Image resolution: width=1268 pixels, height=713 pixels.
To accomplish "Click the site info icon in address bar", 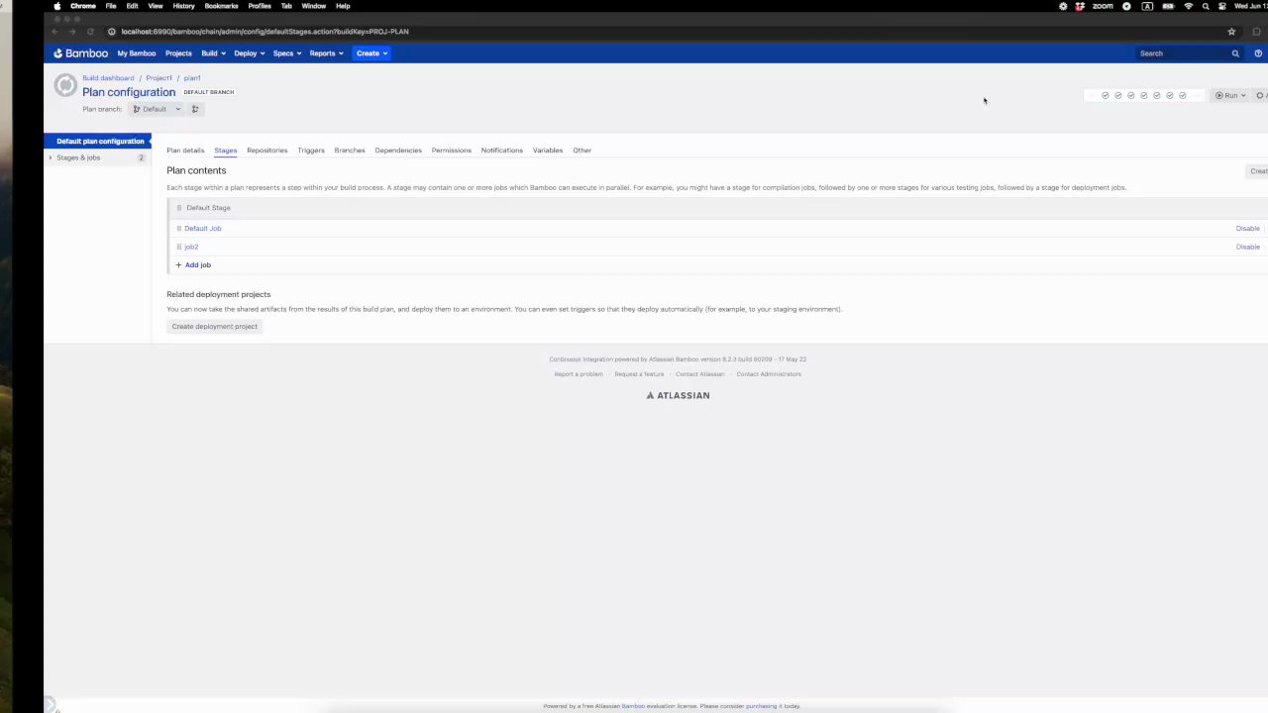I will 111,32.
